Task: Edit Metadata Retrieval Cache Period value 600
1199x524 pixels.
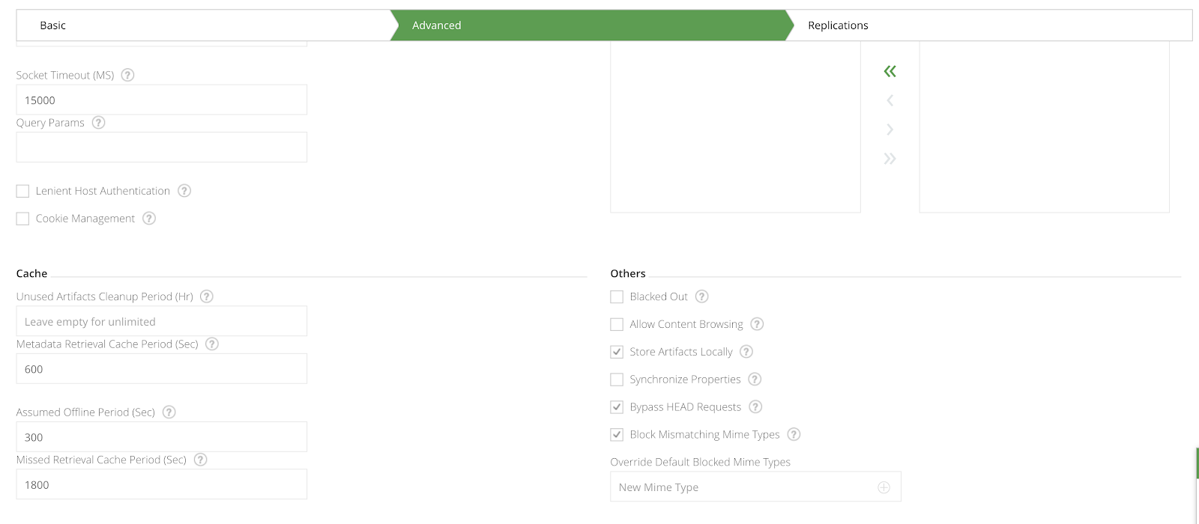Action: coord(162,369)
